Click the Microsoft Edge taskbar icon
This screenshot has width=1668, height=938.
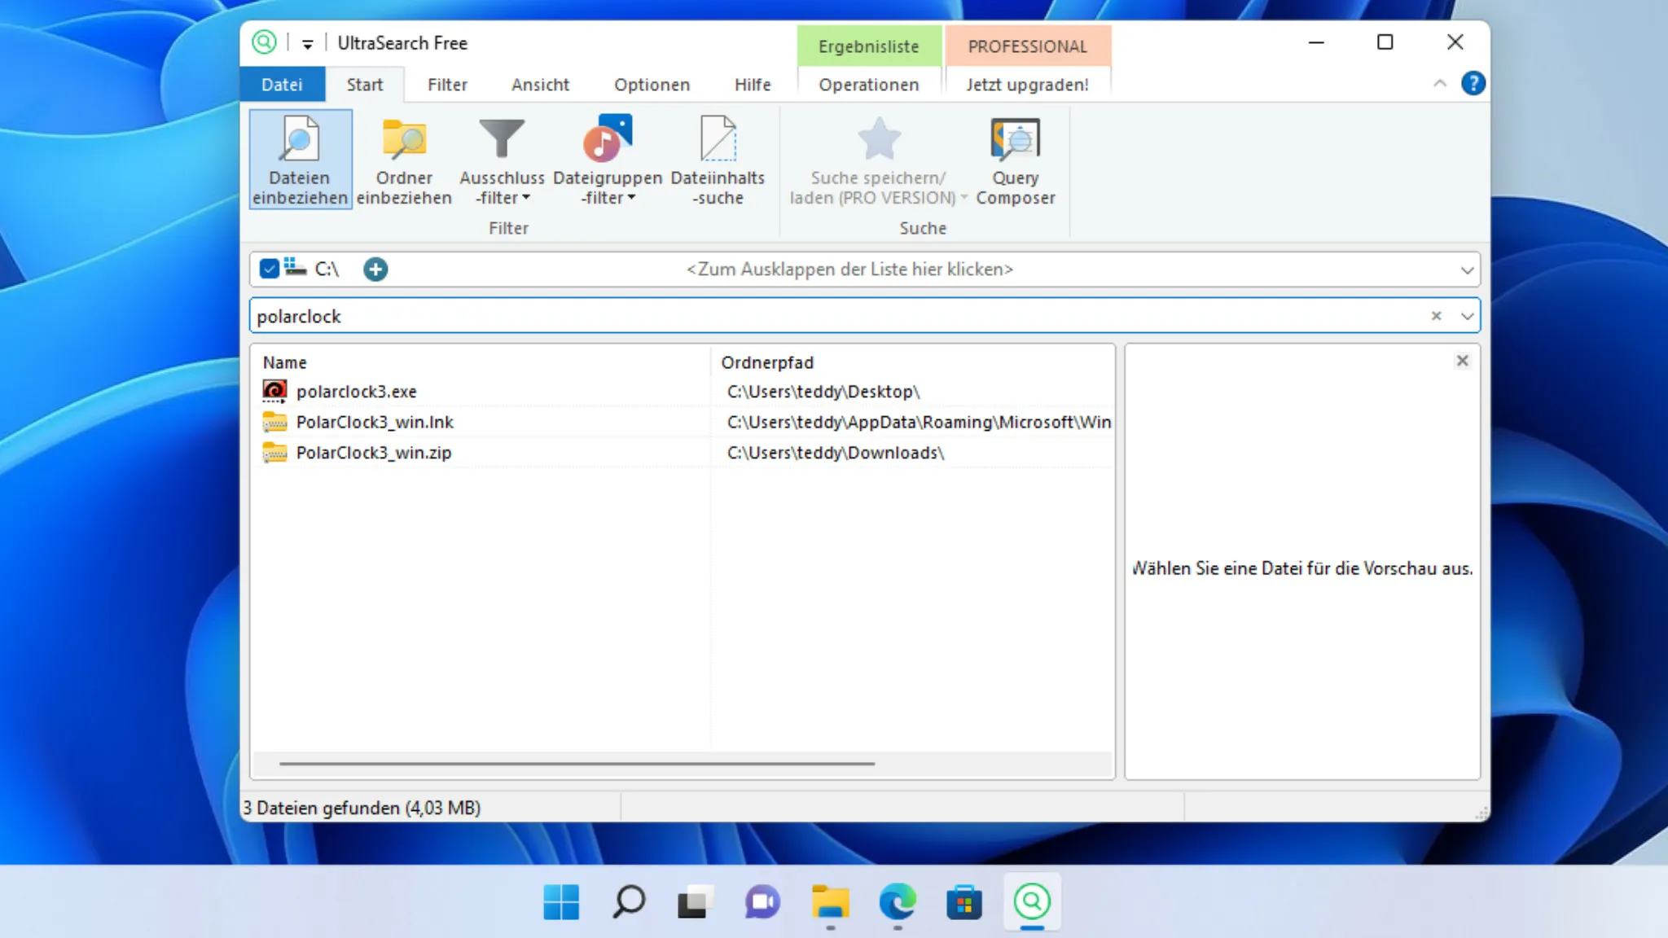(897, 902)
